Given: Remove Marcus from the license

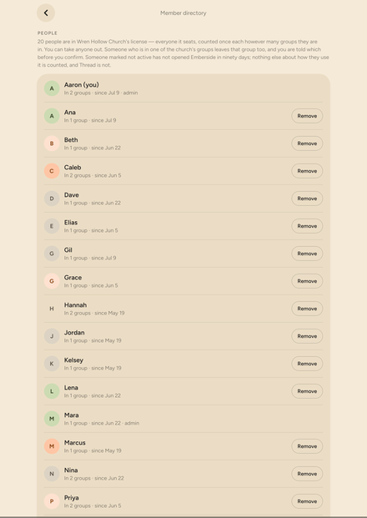Looking at the screenshot, I should coord(307,446).
